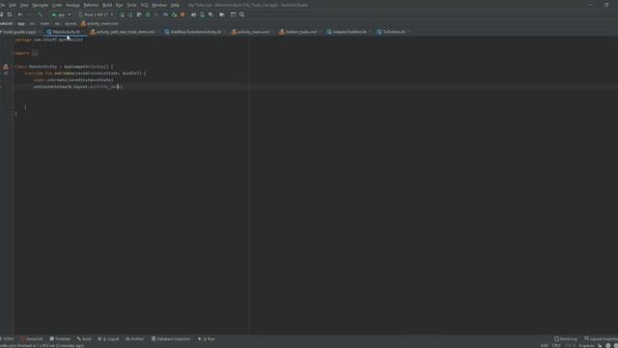Open the Database Inspector tool window
This screenshot has height=348, width=618.
[x=171, y=339]
